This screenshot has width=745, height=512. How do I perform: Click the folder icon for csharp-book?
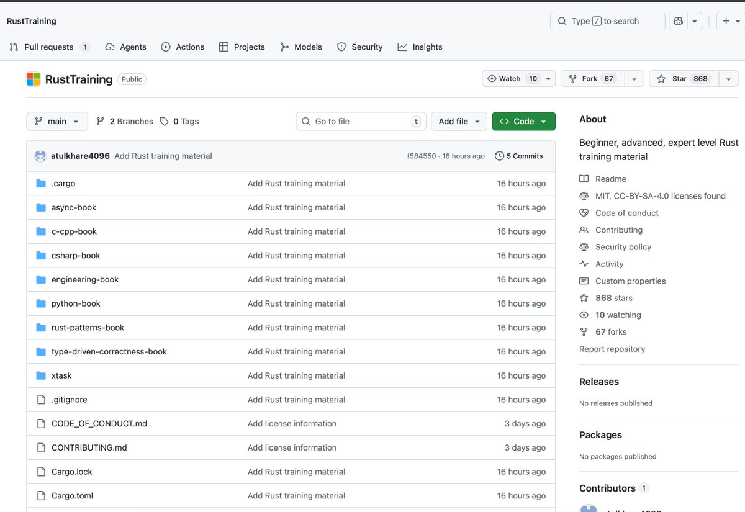click(x=41, y=256)
